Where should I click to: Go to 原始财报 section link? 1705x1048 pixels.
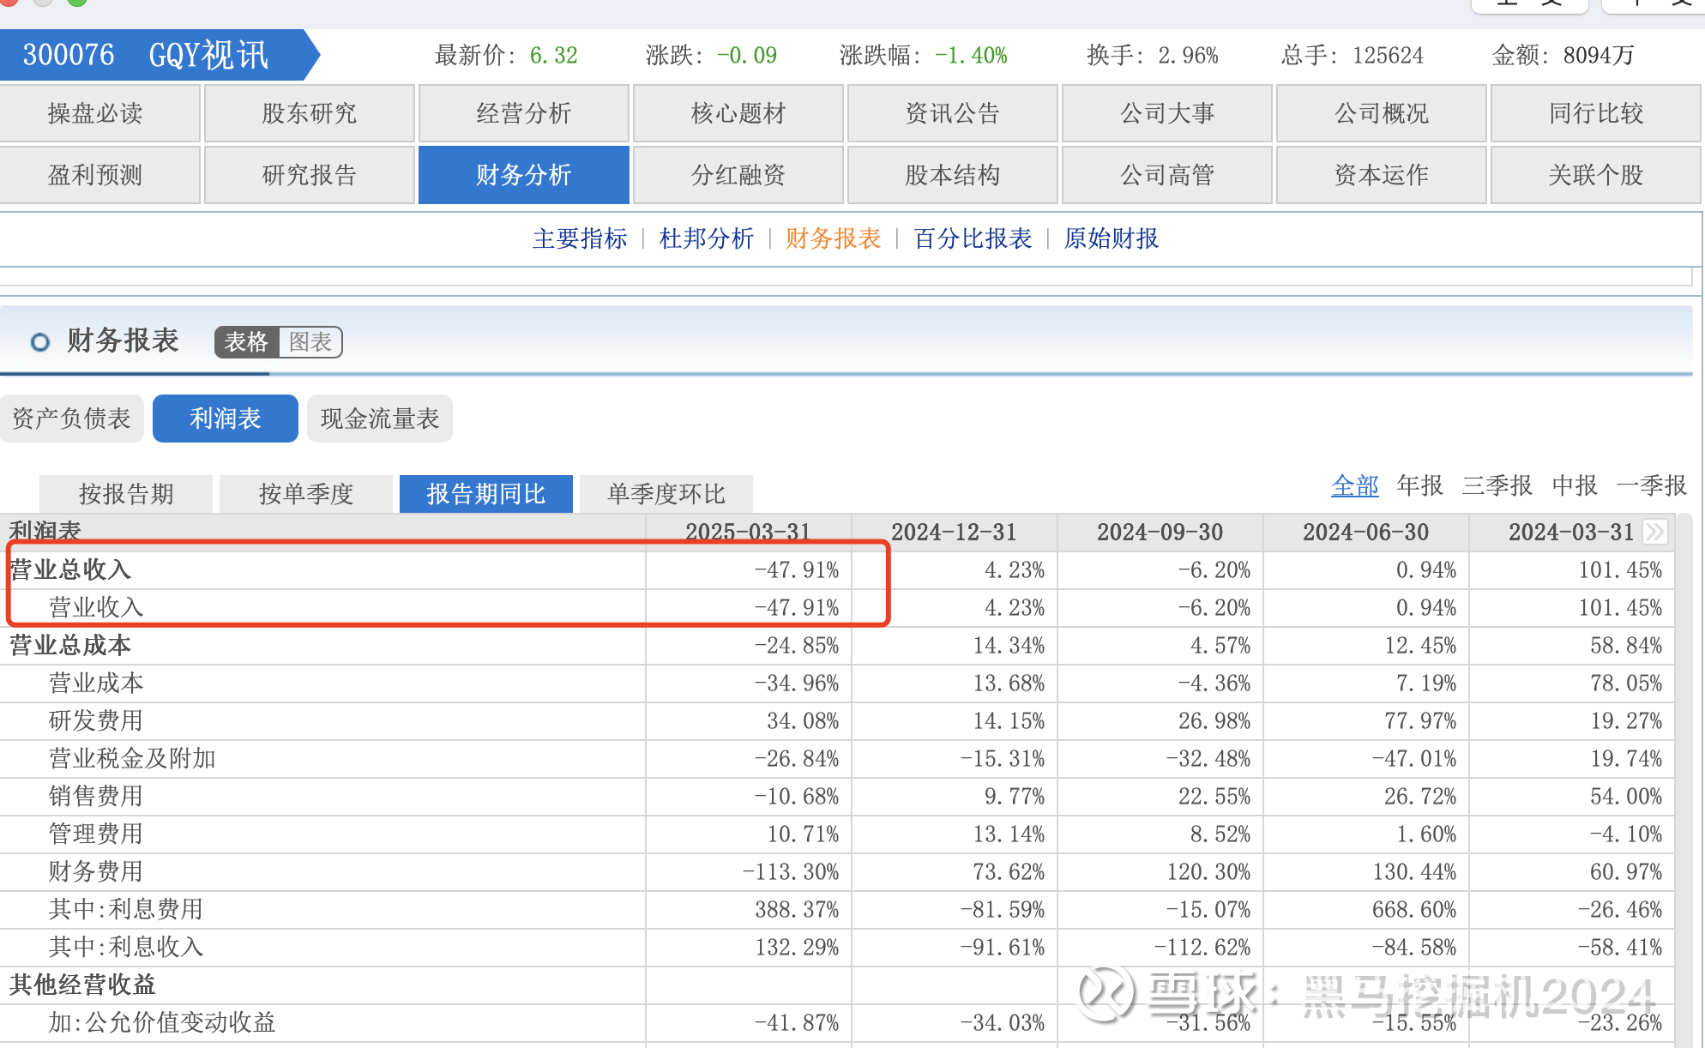point(1112,238)
